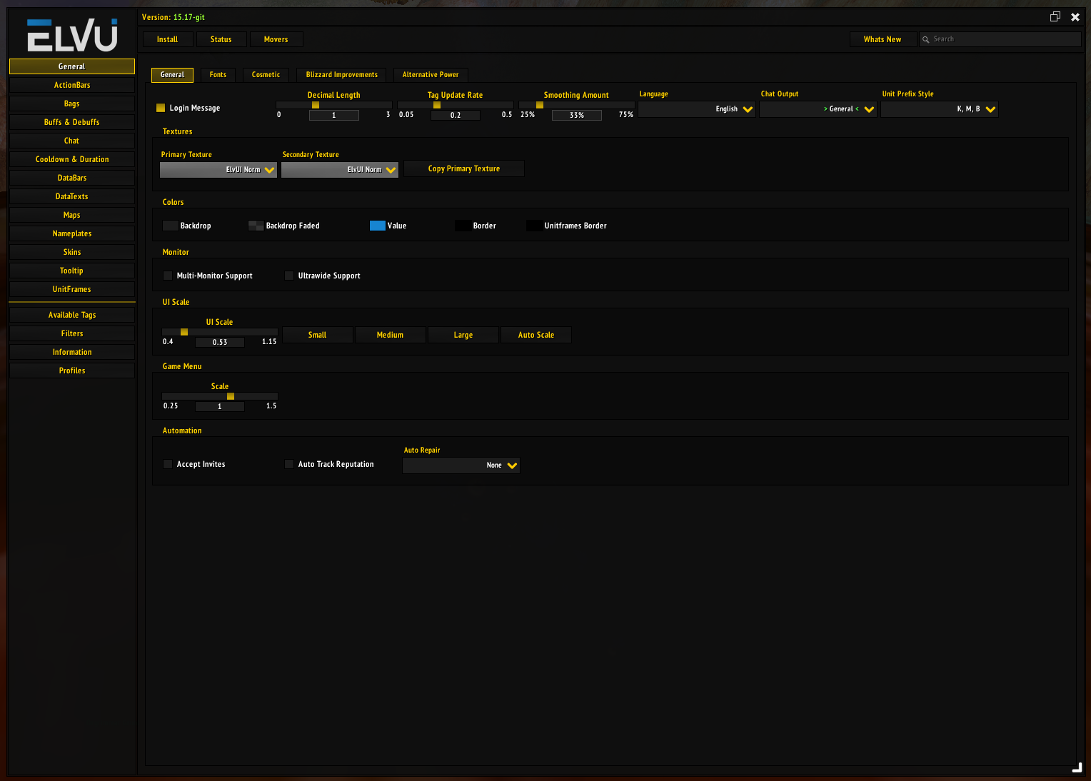Select the General sub-tab
Image resolution: width=1091 pixels, height=781 pixels.
click(x=172, y=75)
